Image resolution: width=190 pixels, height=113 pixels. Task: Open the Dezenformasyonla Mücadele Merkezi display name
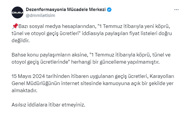[66, 10]
